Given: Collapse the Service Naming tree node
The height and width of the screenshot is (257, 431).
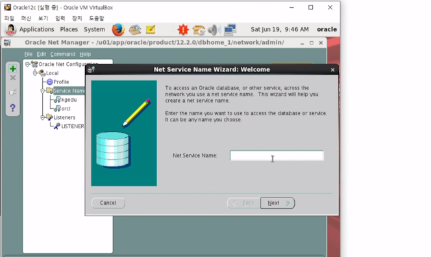Looking at the screenshot, I should (x=42, y=91).
